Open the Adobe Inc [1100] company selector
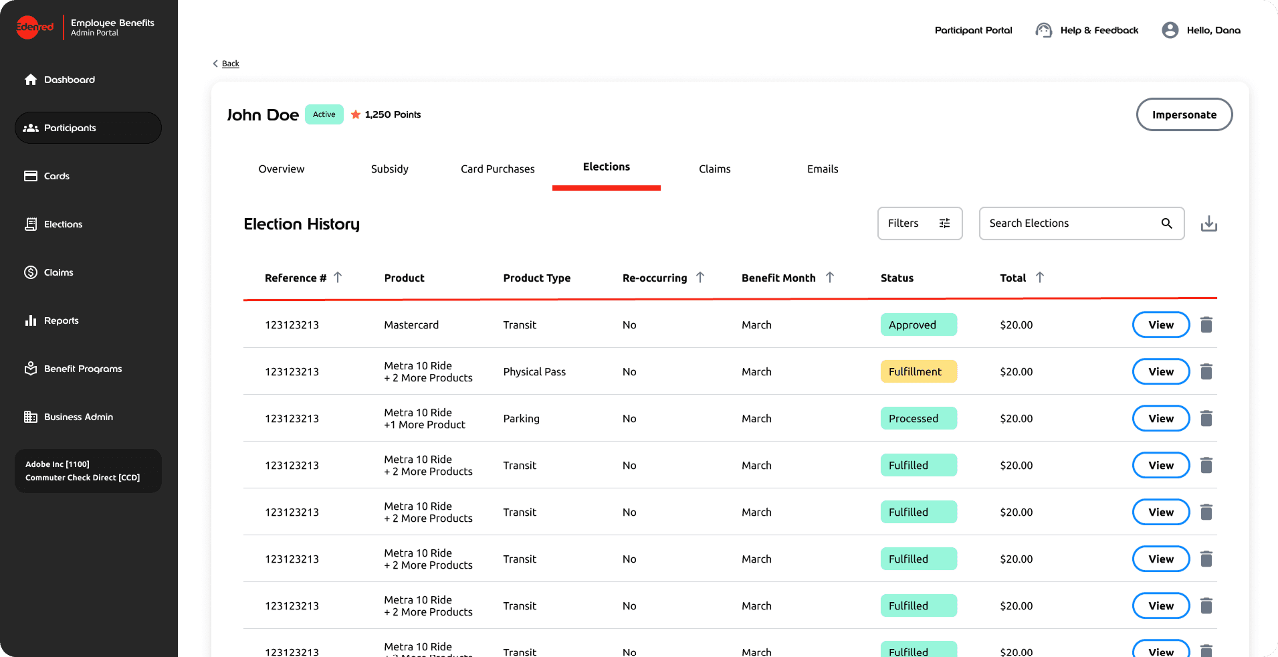Image resolution: width=1278 pixels, height=657 pixels. click(x=88, y=471)
